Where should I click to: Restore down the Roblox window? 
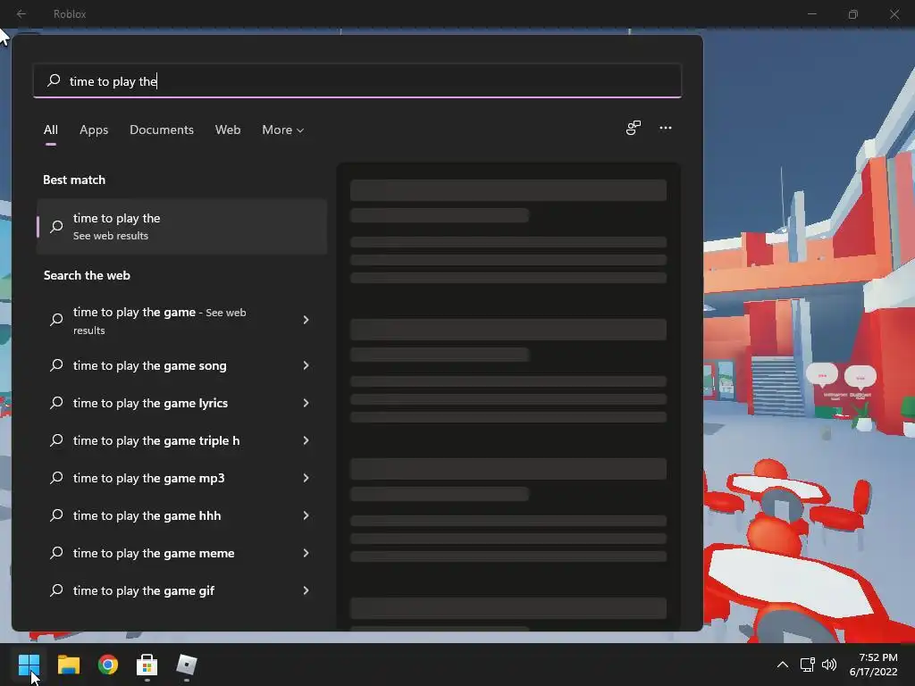[853, 13]
